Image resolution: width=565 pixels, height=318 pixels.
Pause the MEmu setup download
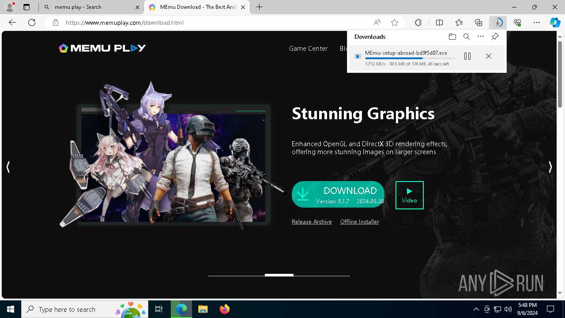pos(467,56)
